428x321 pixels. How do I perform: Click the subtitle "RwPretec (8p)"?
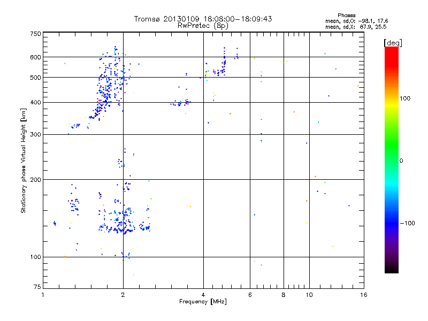point(203,26)
